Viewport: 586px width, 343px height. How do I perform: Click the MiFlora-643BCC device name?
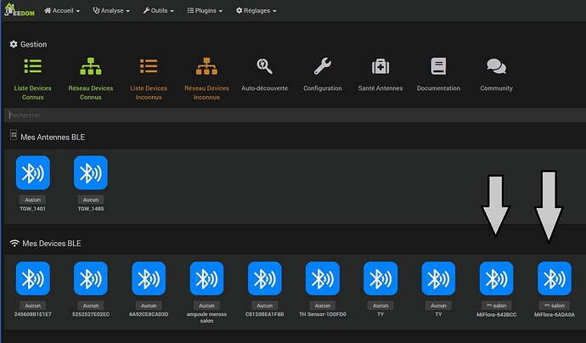point(496,315)
